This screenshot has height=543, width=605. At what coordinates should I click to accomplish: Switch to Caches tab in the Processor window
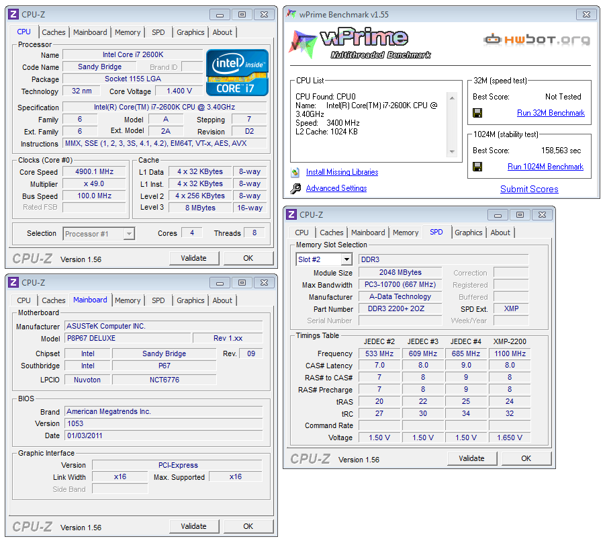click(54, 32)
